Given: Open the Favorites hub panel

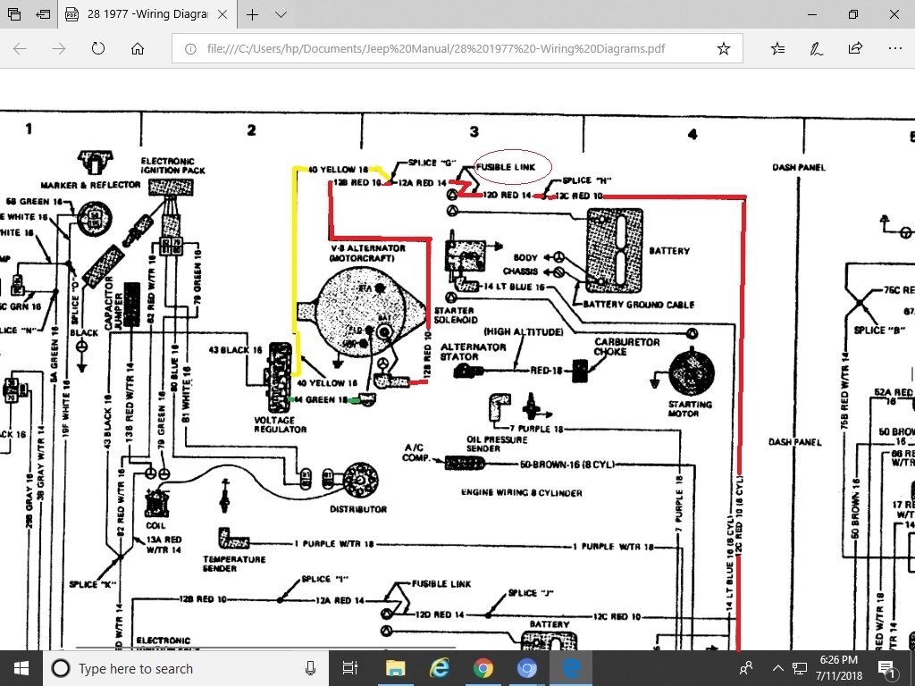Looking at the screenshot, I should pyautogui.click(x=777, y=48).
